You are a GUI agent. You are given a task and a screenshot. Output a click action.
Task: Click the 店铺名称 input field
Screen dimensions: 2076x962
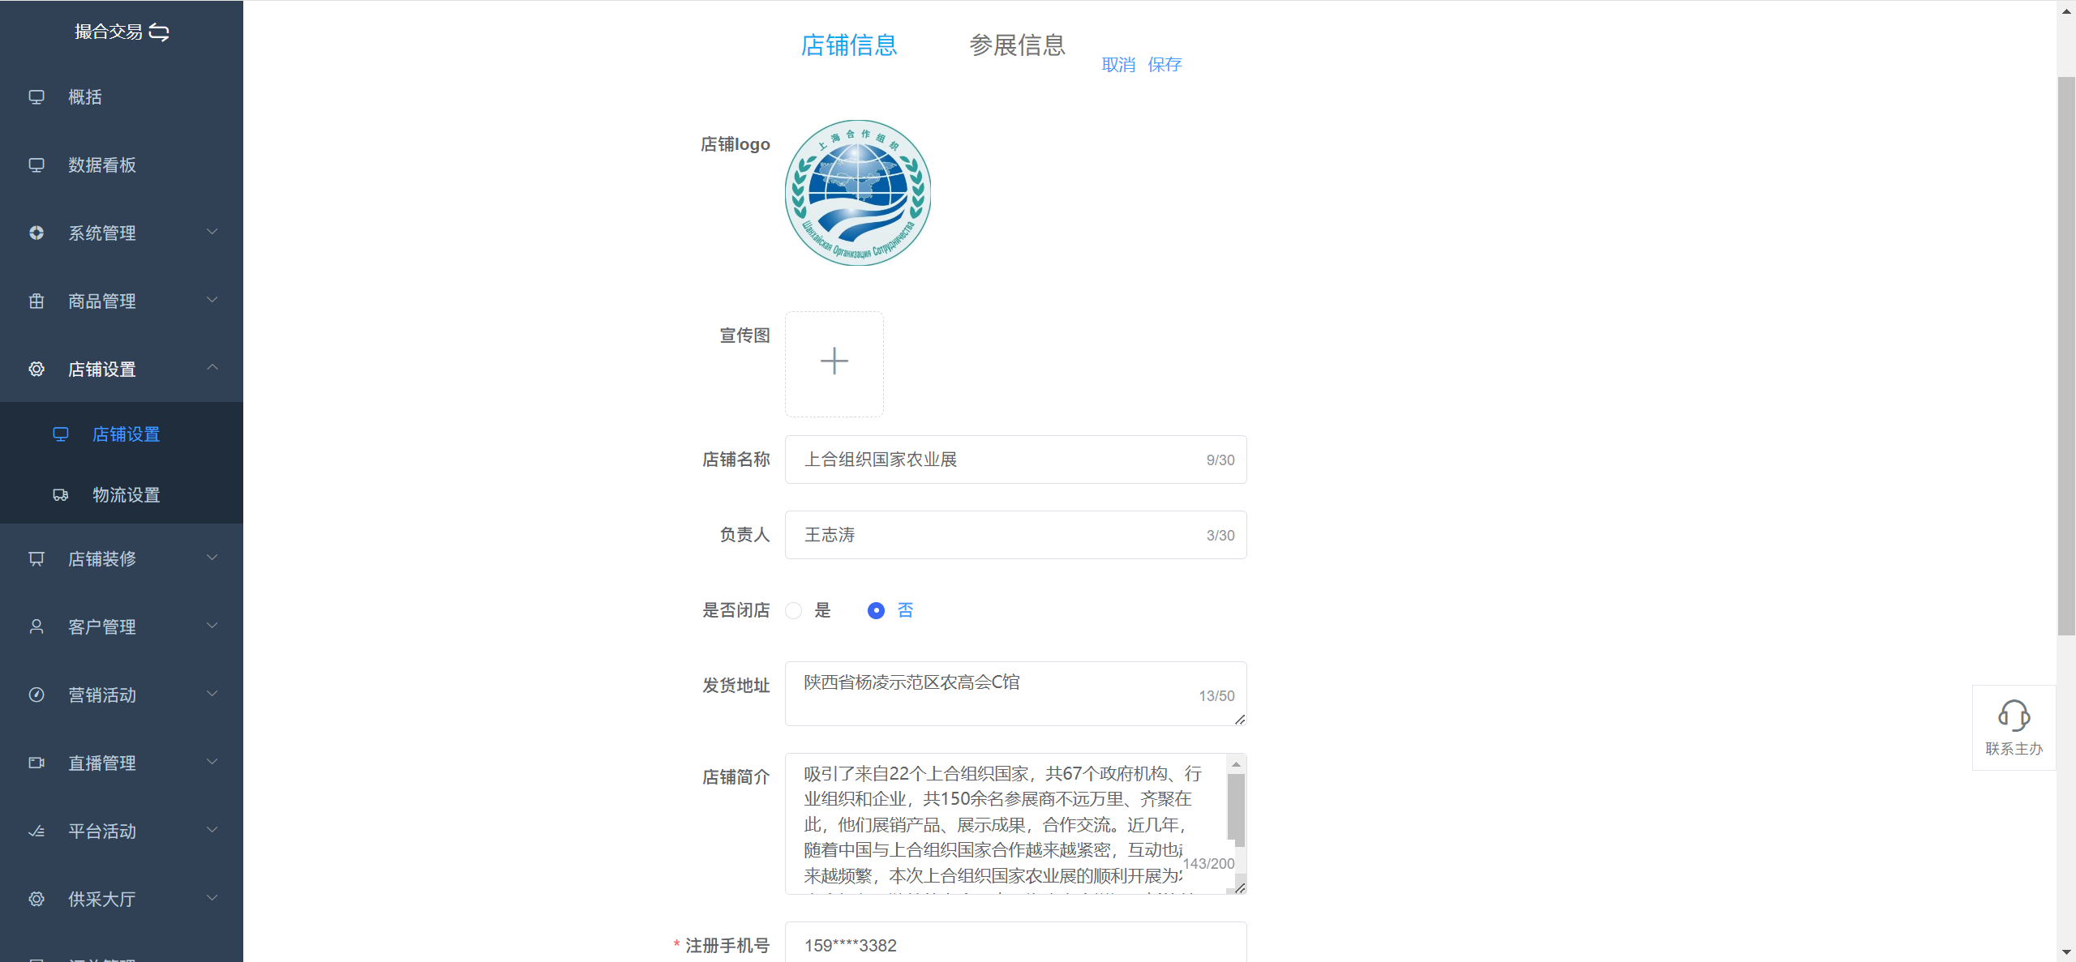1015,460
